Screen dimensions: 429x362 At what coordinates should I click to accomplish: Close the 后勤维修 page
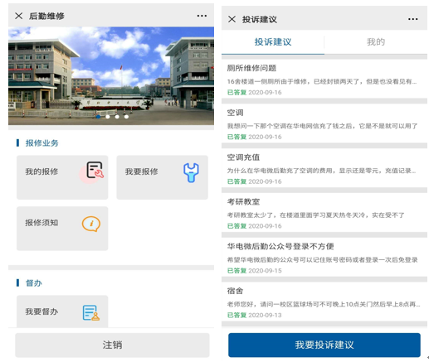tap(19, 16)
